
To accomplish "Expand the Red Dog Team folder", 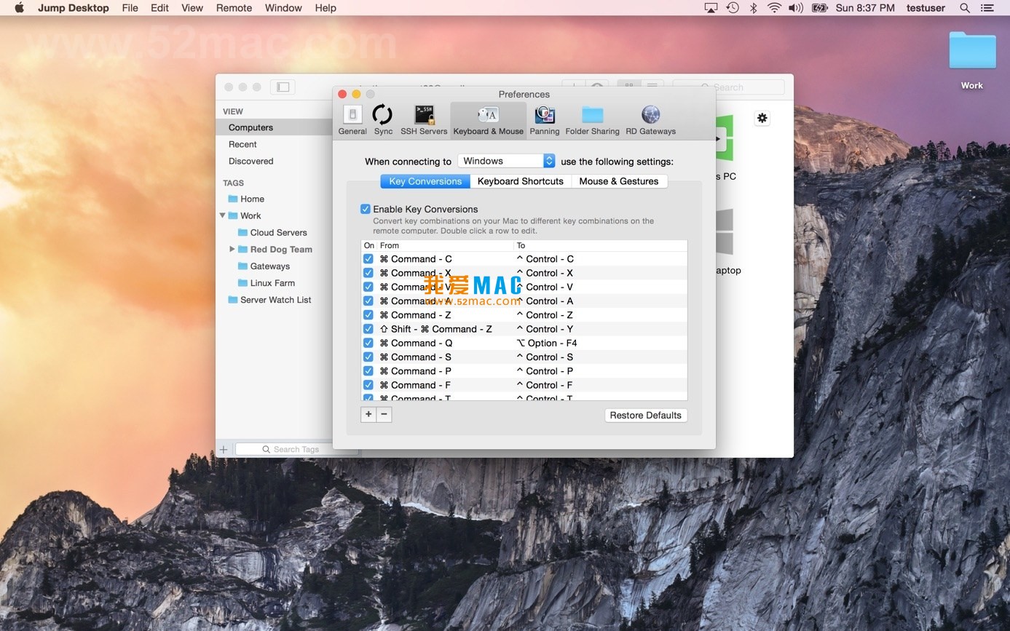I will (232, 249).
